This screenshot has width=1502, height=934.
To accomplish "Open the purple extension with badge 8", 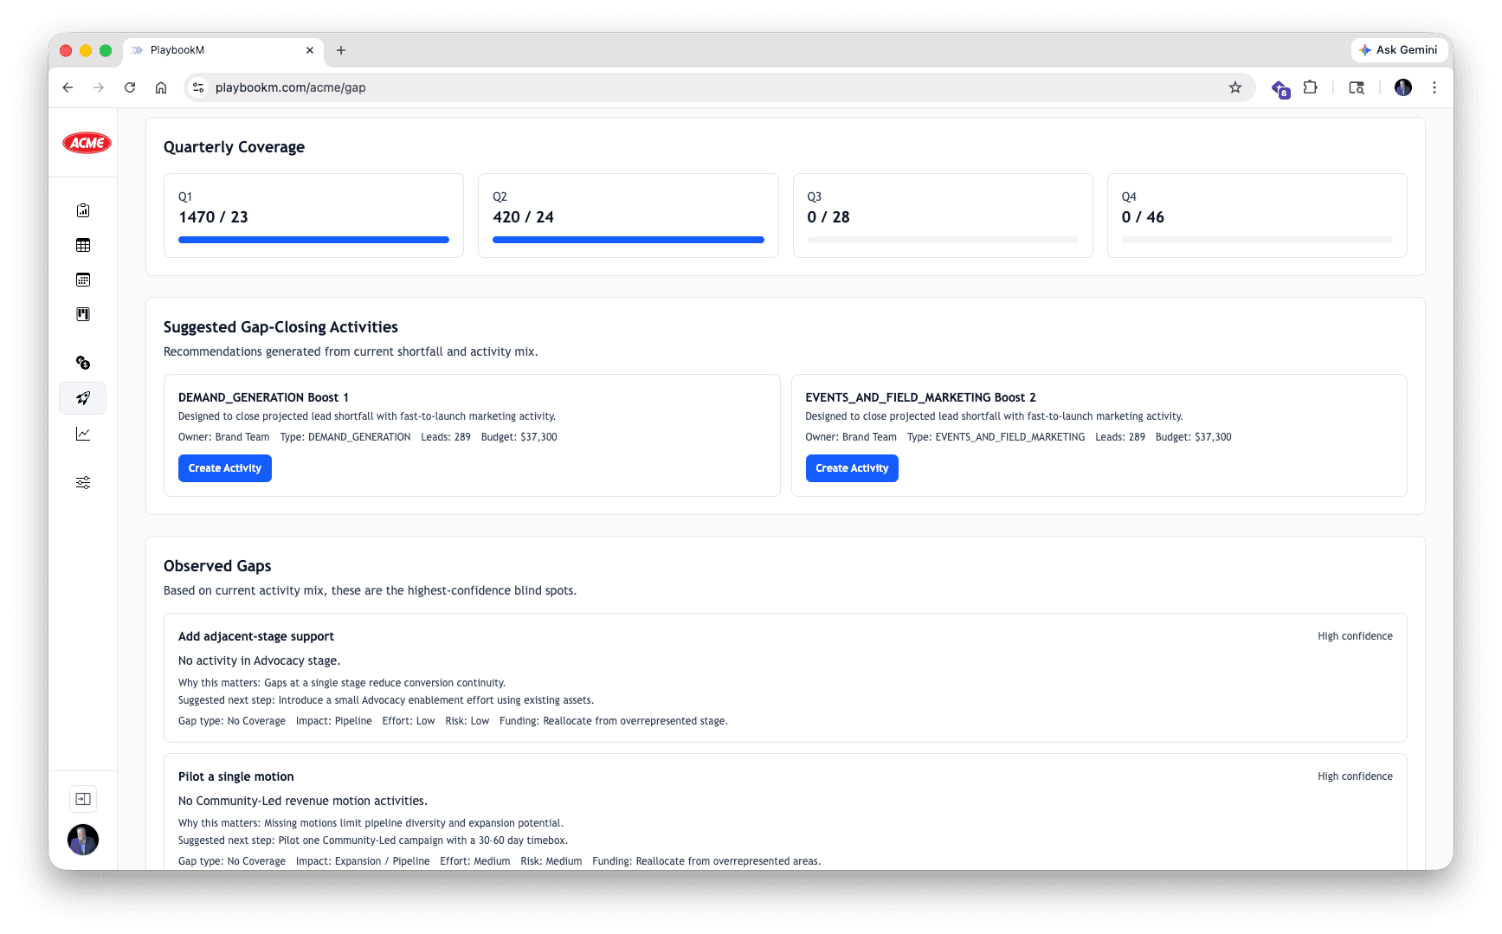I will (1280, 87).
